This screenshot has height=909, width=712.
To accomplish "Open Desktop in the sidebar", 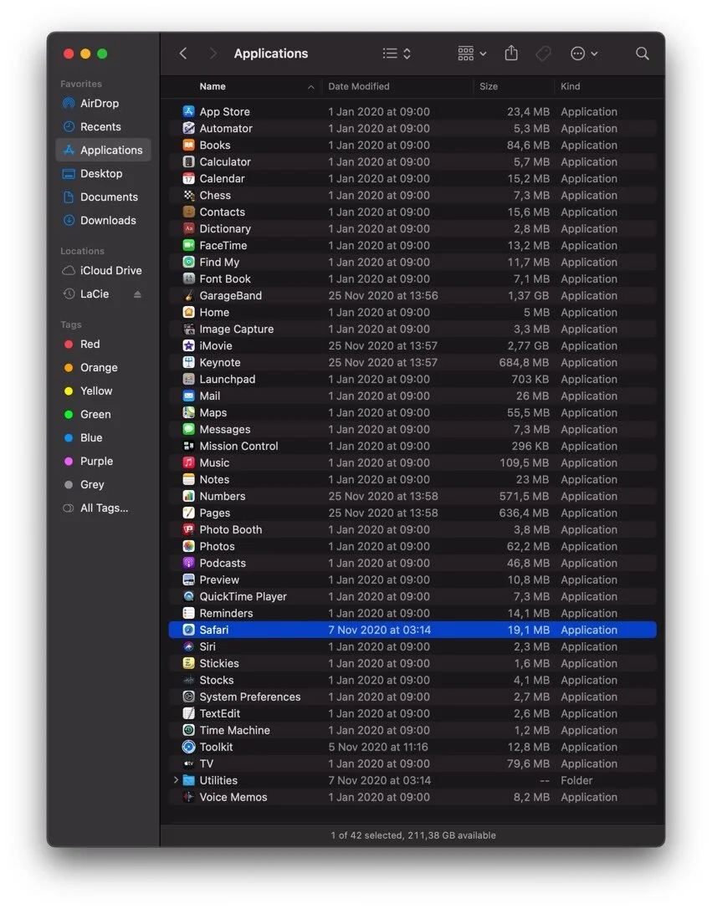I will point(103,173).
